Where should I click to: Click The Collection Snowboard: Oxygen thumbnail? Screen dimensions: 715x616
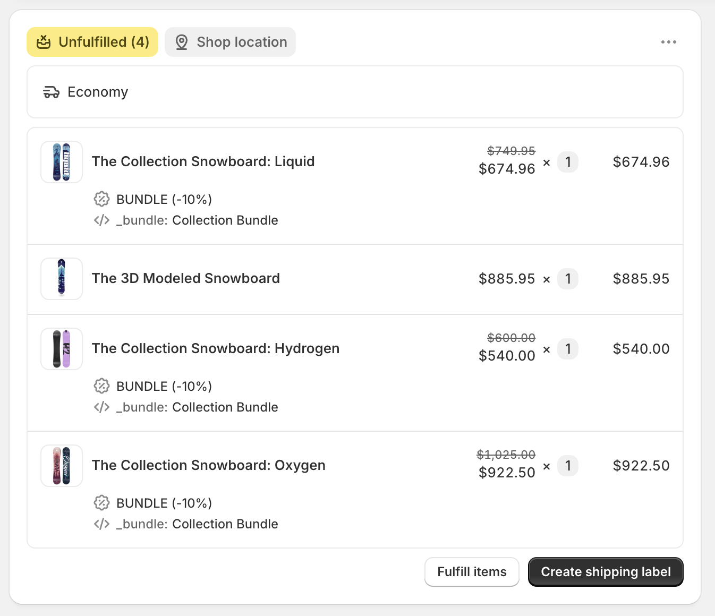pyautogui.click(x=61, y=466)
